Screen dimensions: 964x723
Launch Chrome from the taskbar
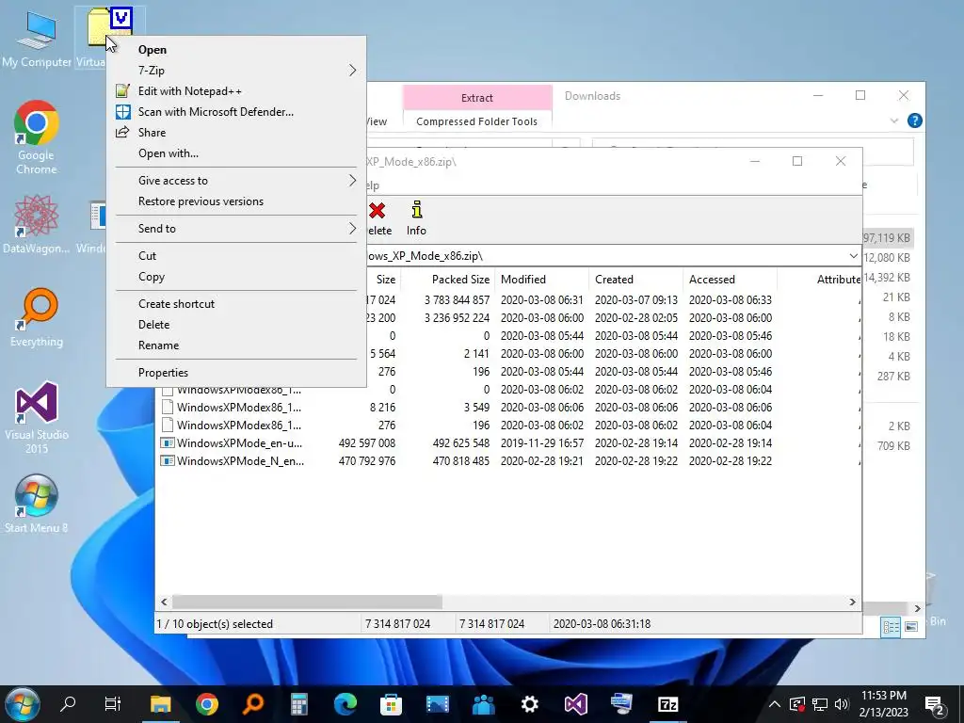point(207,704)
